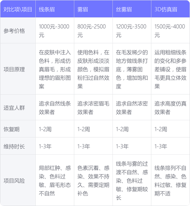The width and height of the screenshot is (190, 206).
Task: Click the 维持时长 row label
Action: [x=18, y=146]
